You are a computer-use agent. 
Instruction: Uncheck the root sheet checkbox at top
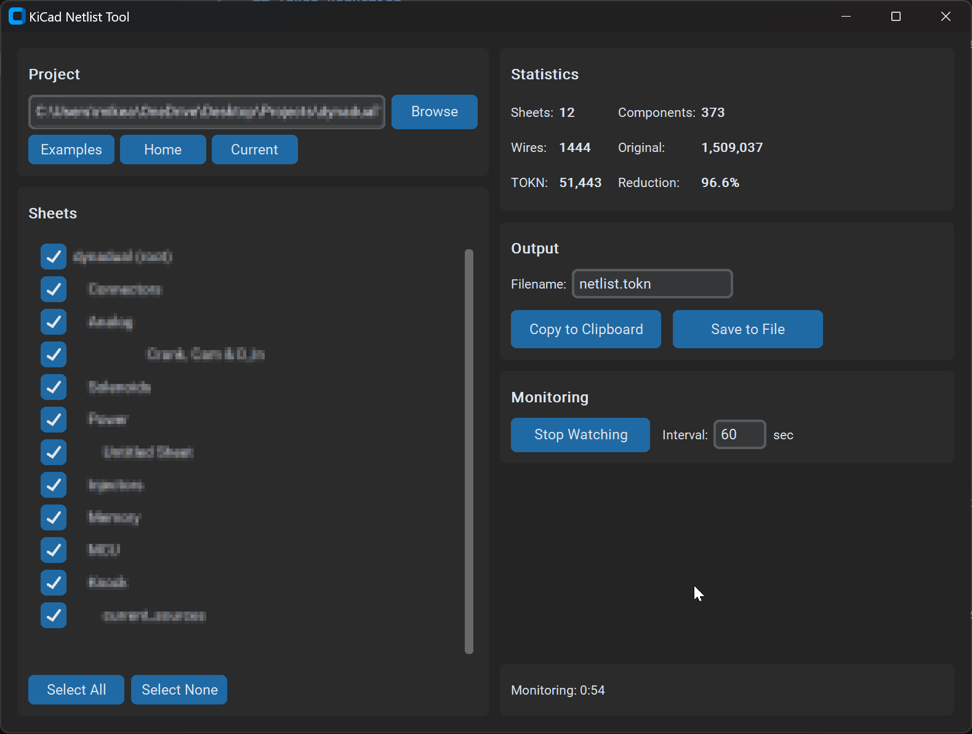[x=54, y=257]
